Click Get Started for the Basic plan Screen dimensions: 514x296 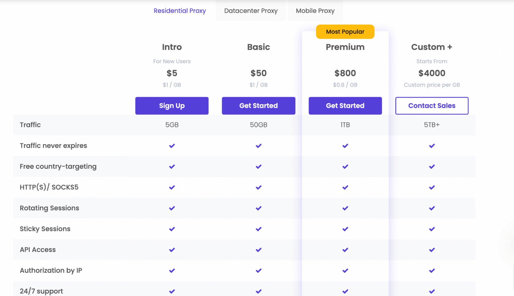coord(258,106)
